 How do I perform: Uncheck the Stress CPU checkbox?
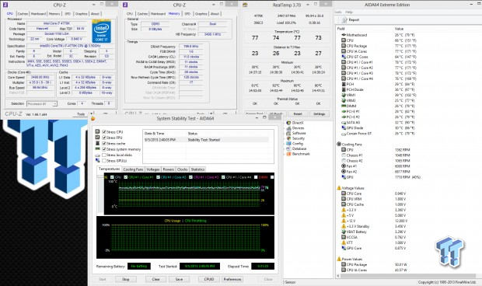point(104,132)
